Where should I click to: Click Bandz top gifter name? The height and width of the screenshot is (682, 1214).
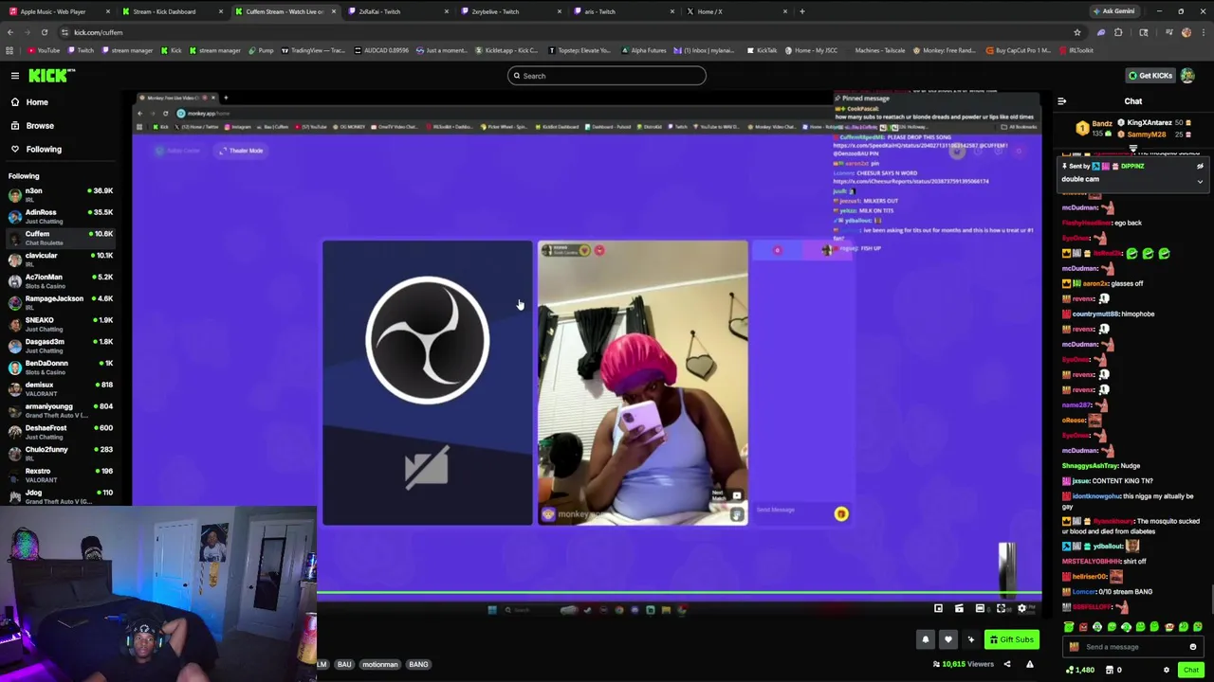1101,123
